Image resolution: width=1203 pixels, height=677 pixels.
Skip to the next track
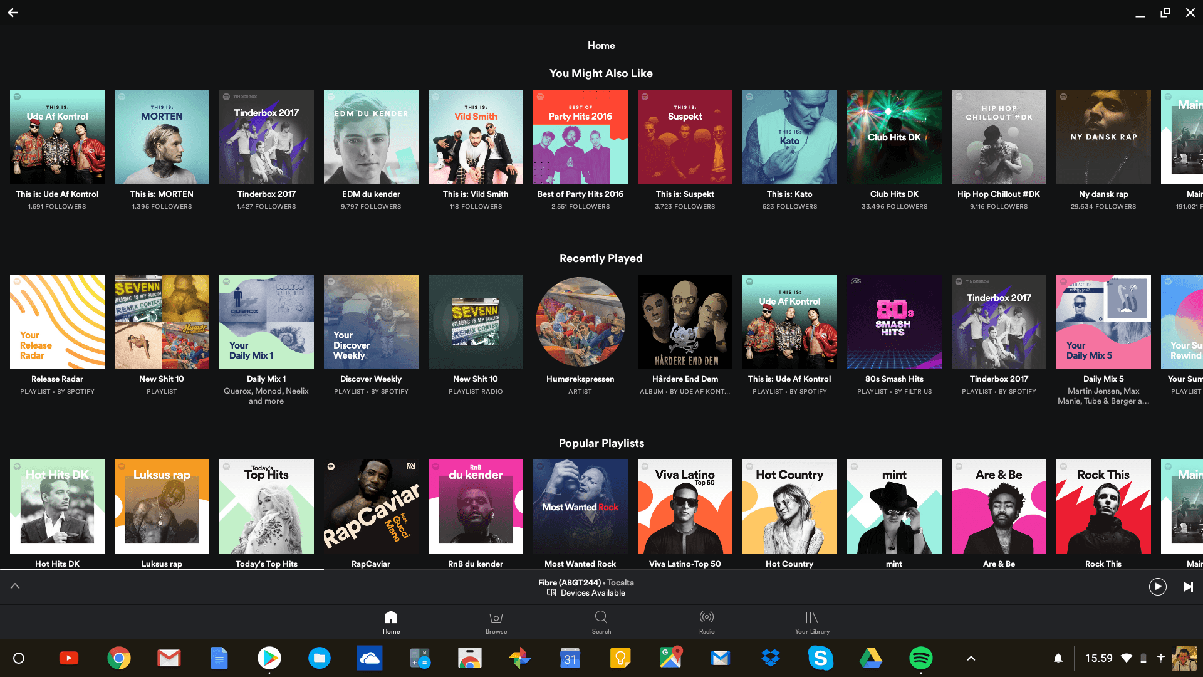click(x=1188, y=587)
